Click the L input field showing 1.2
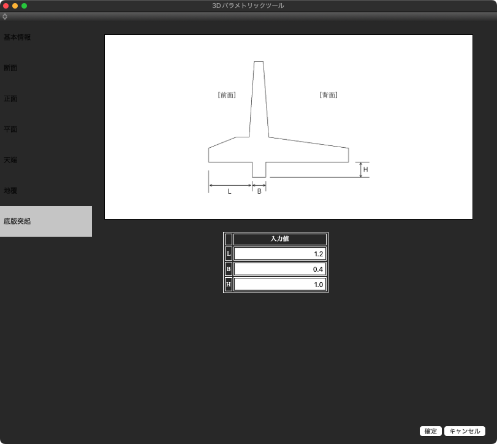Image resolution: width=497 pixels, height=444 pixels. pyautogui.click(x=279, y=254)
